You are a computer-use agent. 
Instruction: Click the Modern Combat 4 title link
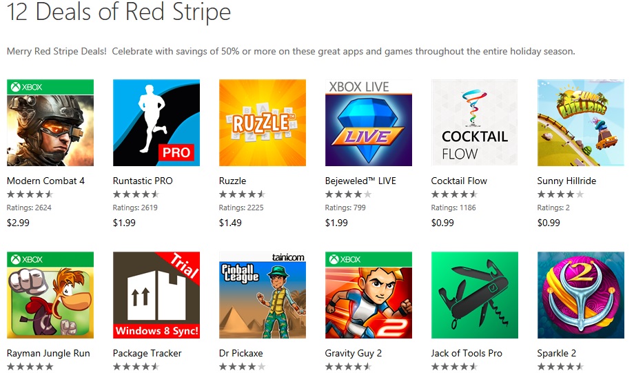coord(45,181)
